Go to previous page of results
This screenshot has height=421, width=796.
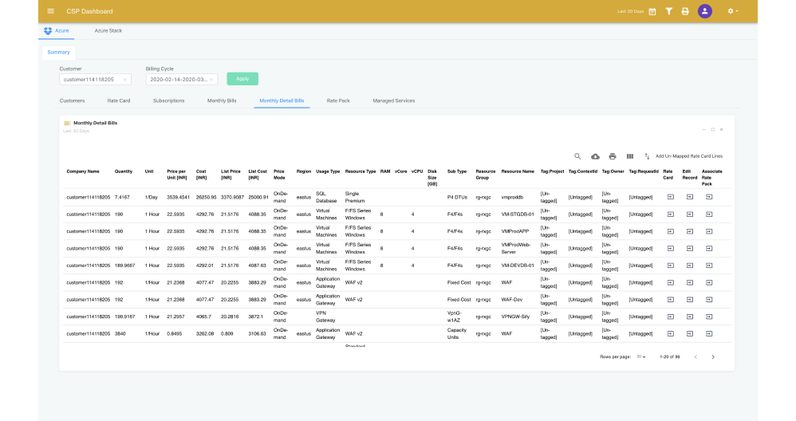tap(696, 357)
